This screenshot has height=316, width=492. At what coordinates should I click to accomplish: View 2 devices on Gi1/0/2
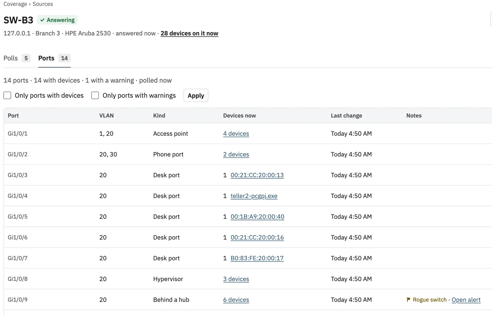(236, 154)
